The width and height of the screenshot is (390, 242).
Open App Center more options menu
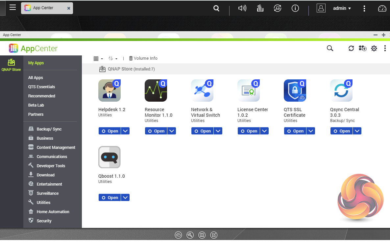click(385, 48)
